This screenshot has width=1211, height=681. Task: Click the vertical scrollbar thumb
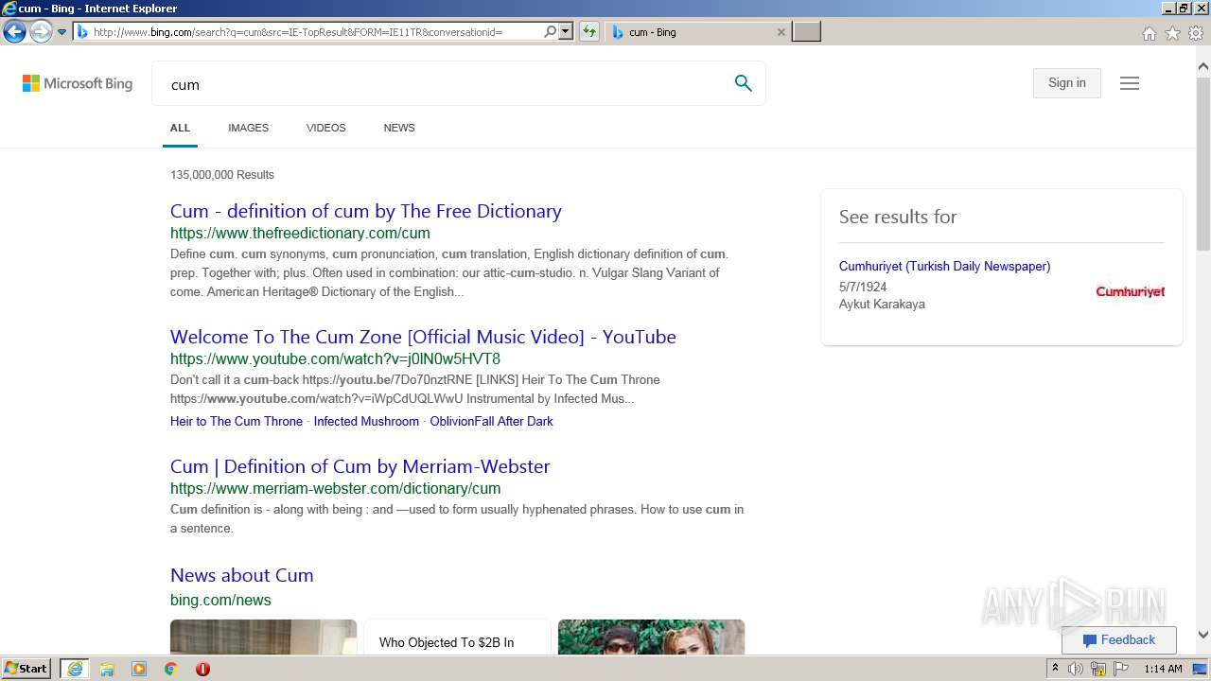pyautogui.click(x=1203, y=163)
